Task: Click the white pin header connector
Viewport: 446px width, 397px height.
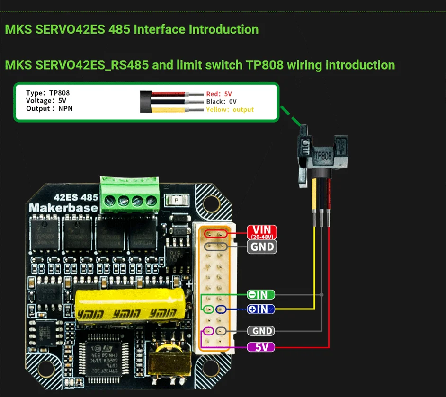Action: coord(215,288)
